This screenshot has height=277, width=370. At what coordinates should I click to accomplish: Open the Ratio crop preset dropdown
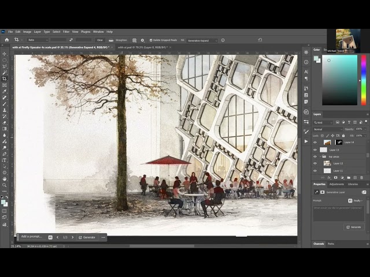38,40
